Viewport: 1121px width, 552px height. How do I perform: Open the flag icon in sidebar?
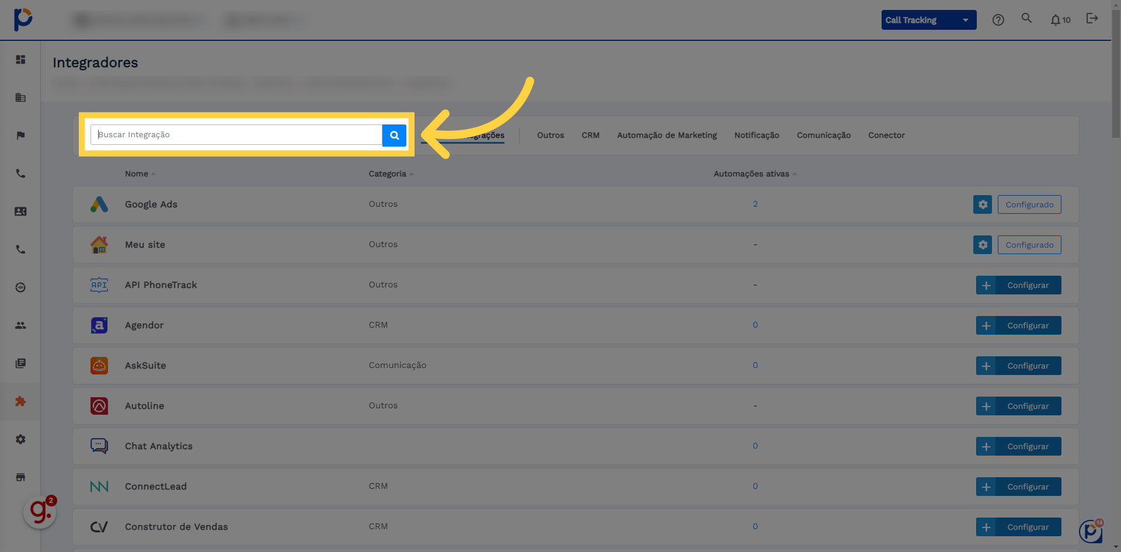click(20, 136)
